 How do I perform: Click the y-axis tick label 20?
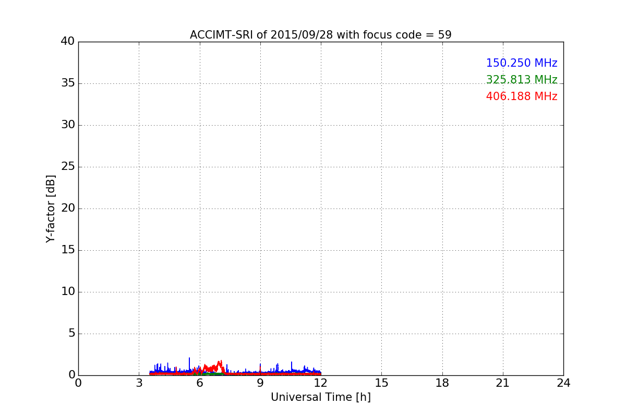point(67,208)
